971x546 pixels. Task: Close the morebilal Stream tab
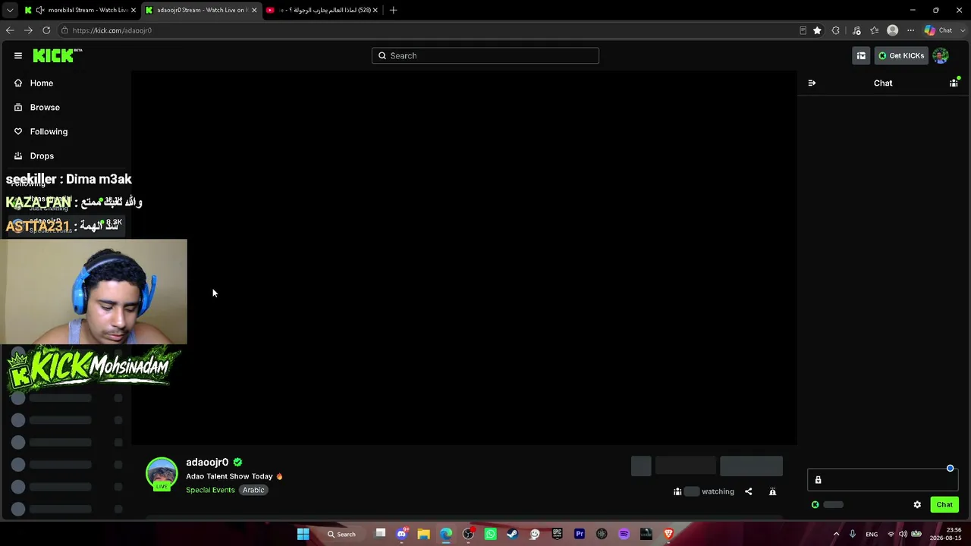click(x=134, y=10)
